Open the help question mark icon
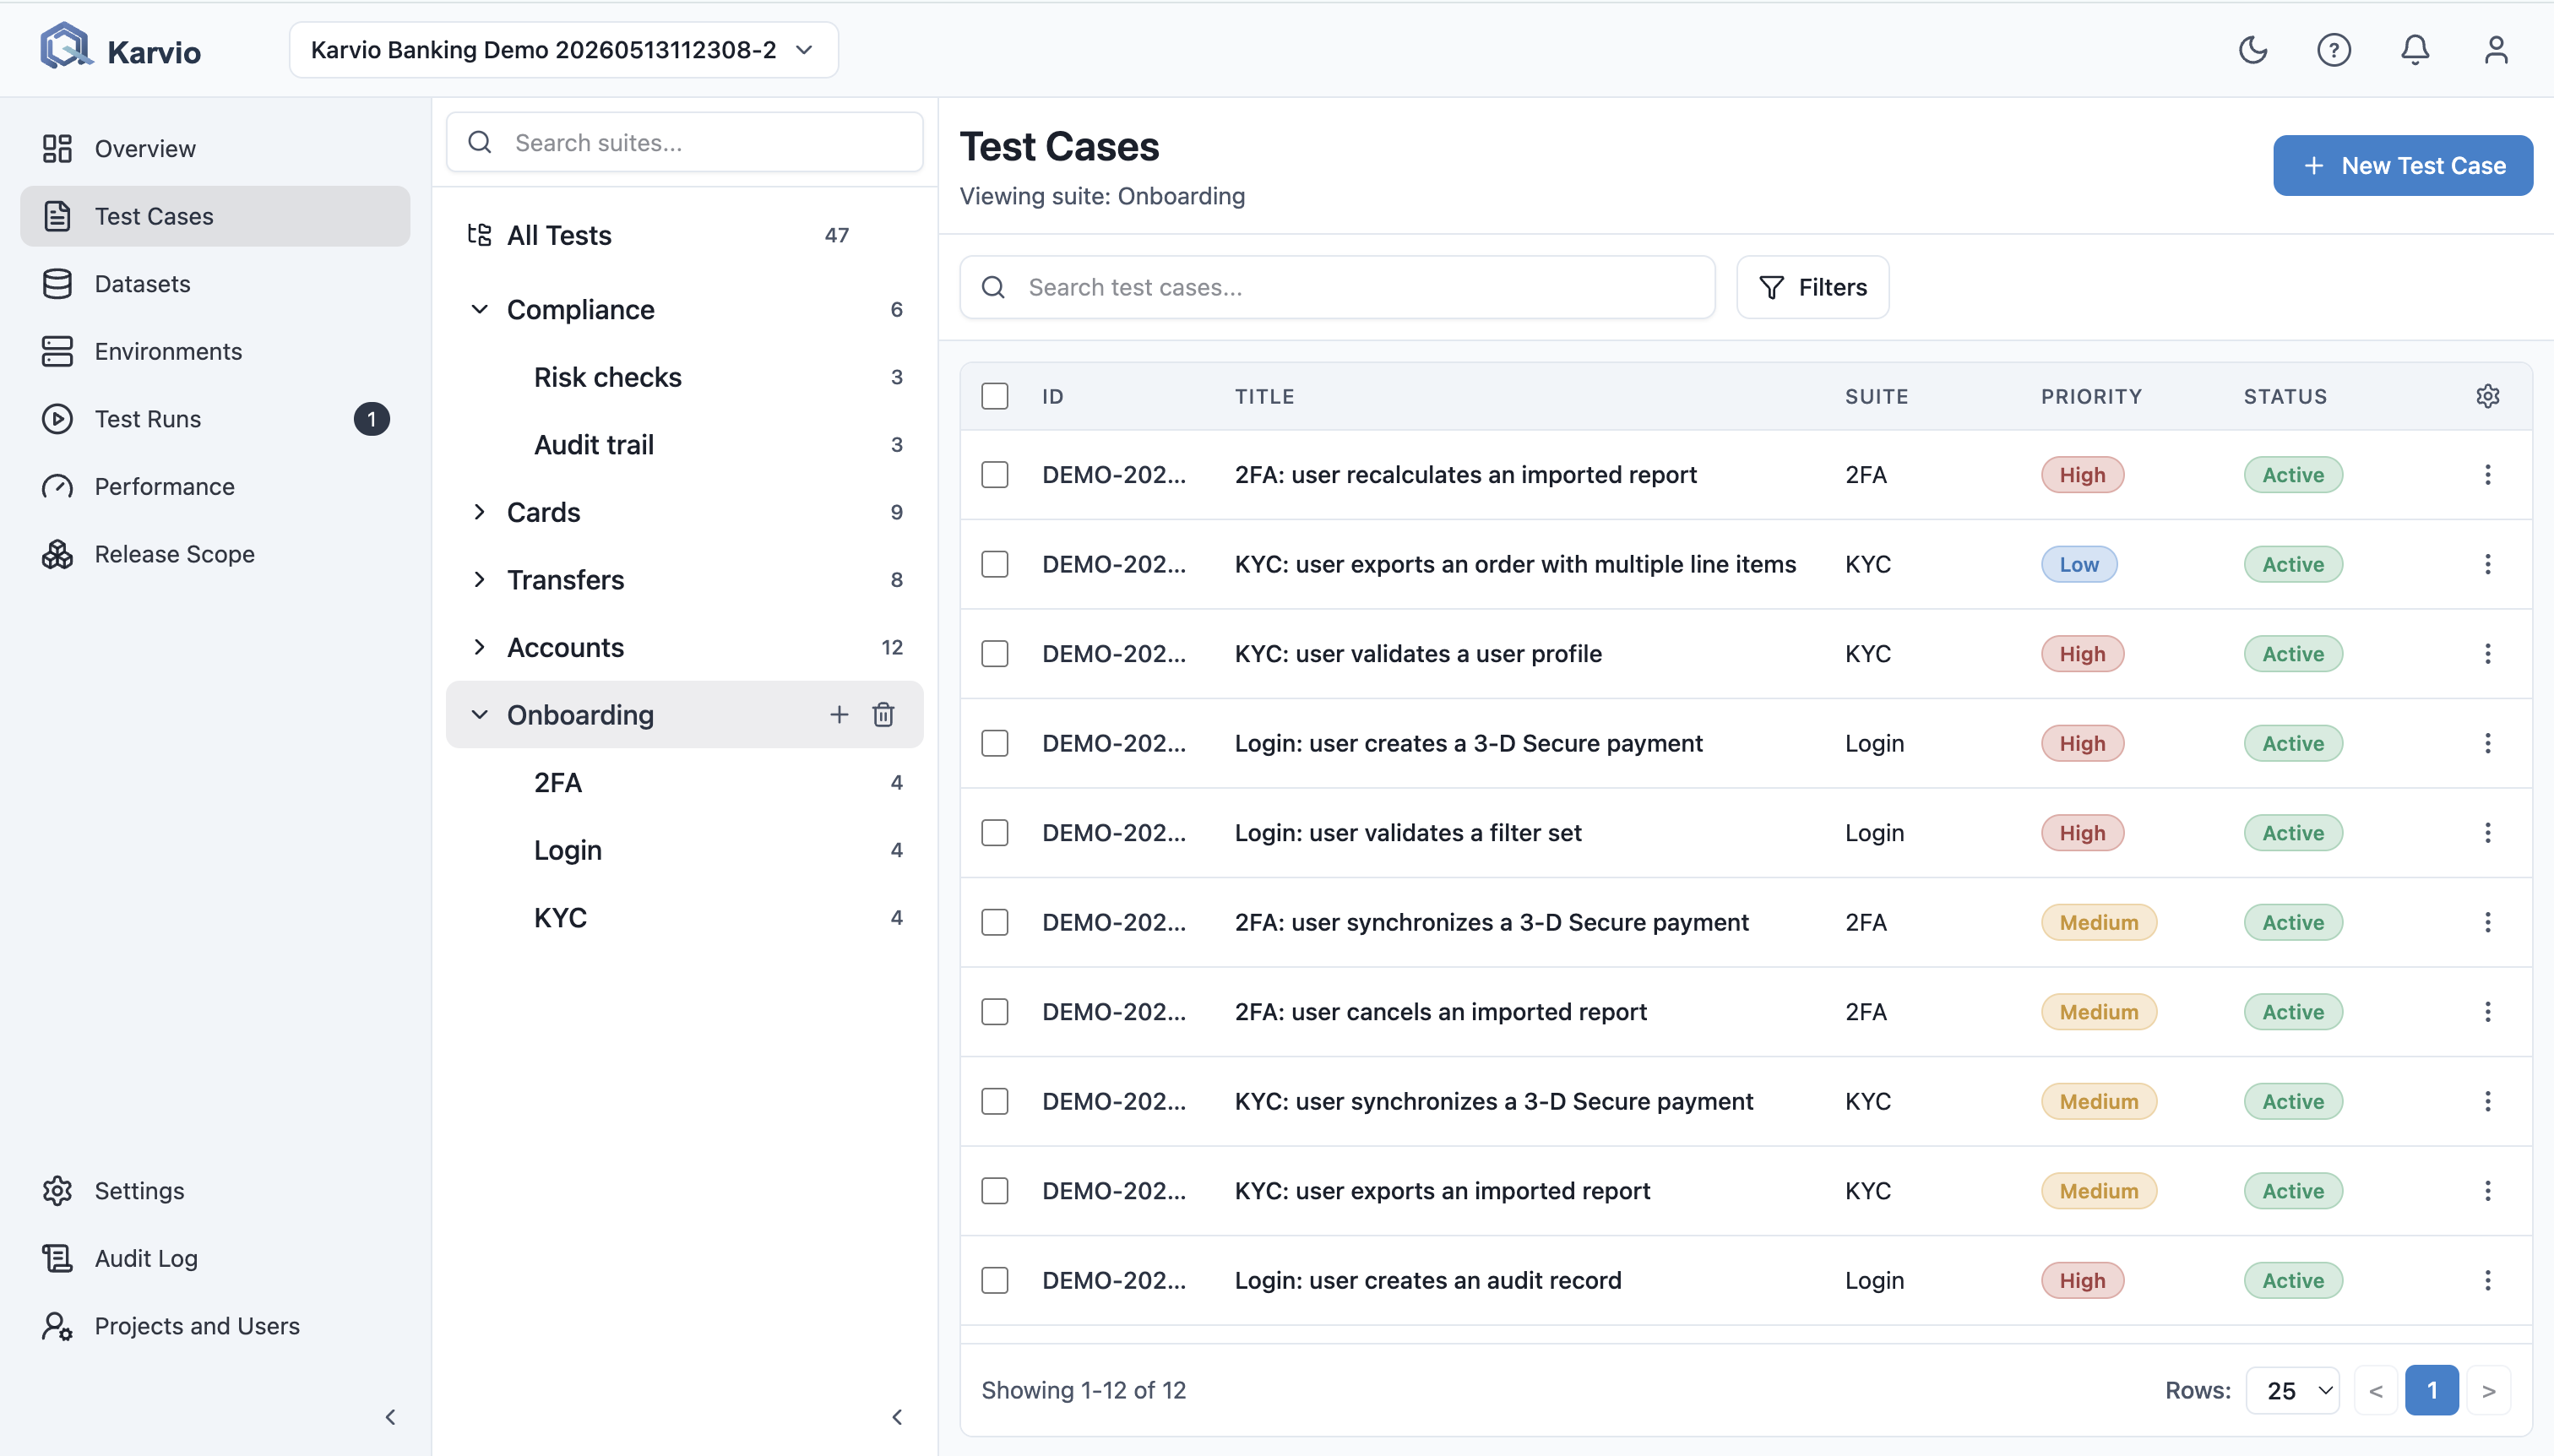The height and width of the screenshot is (1456, 2554). click(2333, 50)
